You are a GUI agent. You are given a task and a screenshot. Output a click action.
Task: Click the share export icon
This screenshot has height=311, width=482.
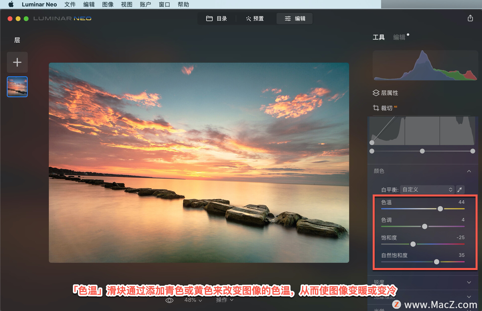(470, 18)
